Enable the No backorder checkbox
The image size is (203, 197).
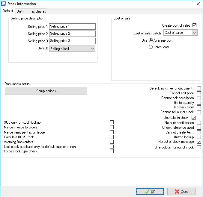(199, 107)
